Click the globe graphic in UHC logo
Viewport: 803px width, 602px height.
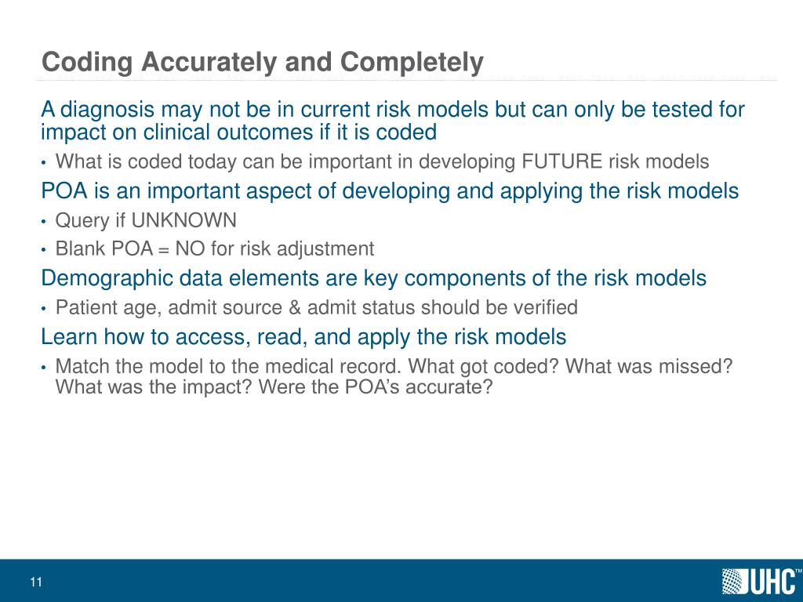(x=732, y=581)
